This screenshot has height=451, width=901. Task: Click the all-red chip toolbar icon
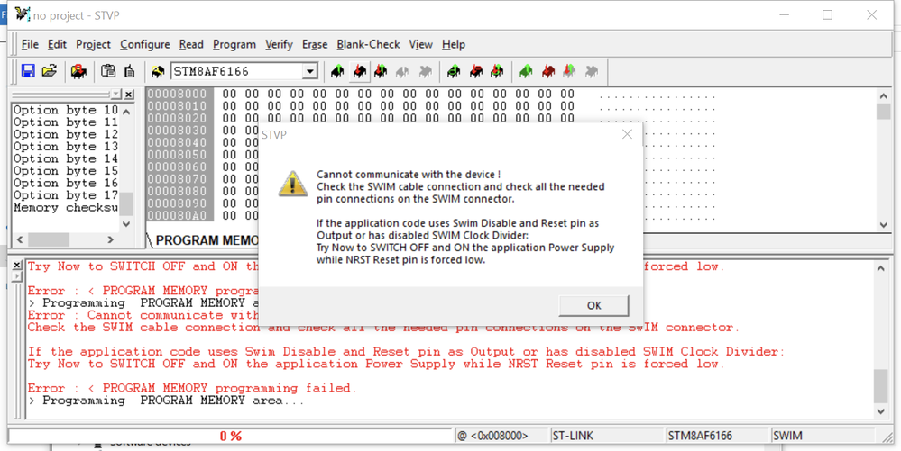click(x=548, y=72)
